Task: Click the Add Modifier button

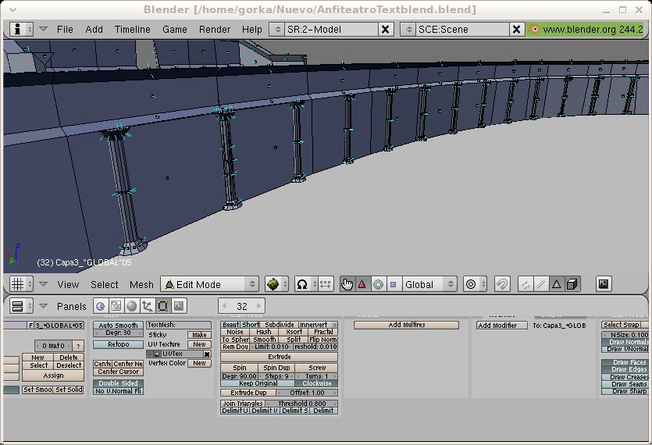Action: coord(501,326)
